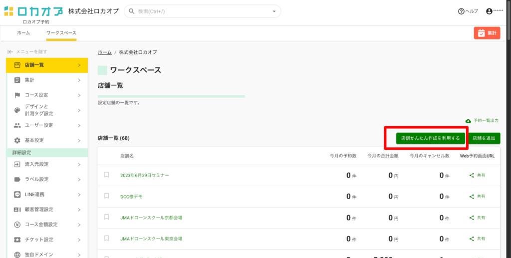
Task: Toggle bookmark for 2023年6月29日セミナー
Action: (107, 175)
